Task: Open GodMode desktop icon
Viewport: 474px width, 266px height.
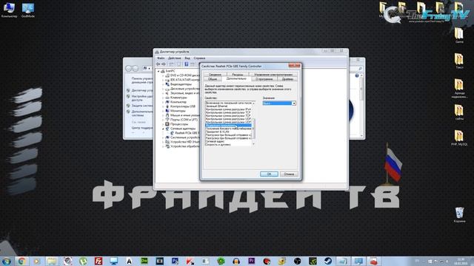Action: coord(28,10)
